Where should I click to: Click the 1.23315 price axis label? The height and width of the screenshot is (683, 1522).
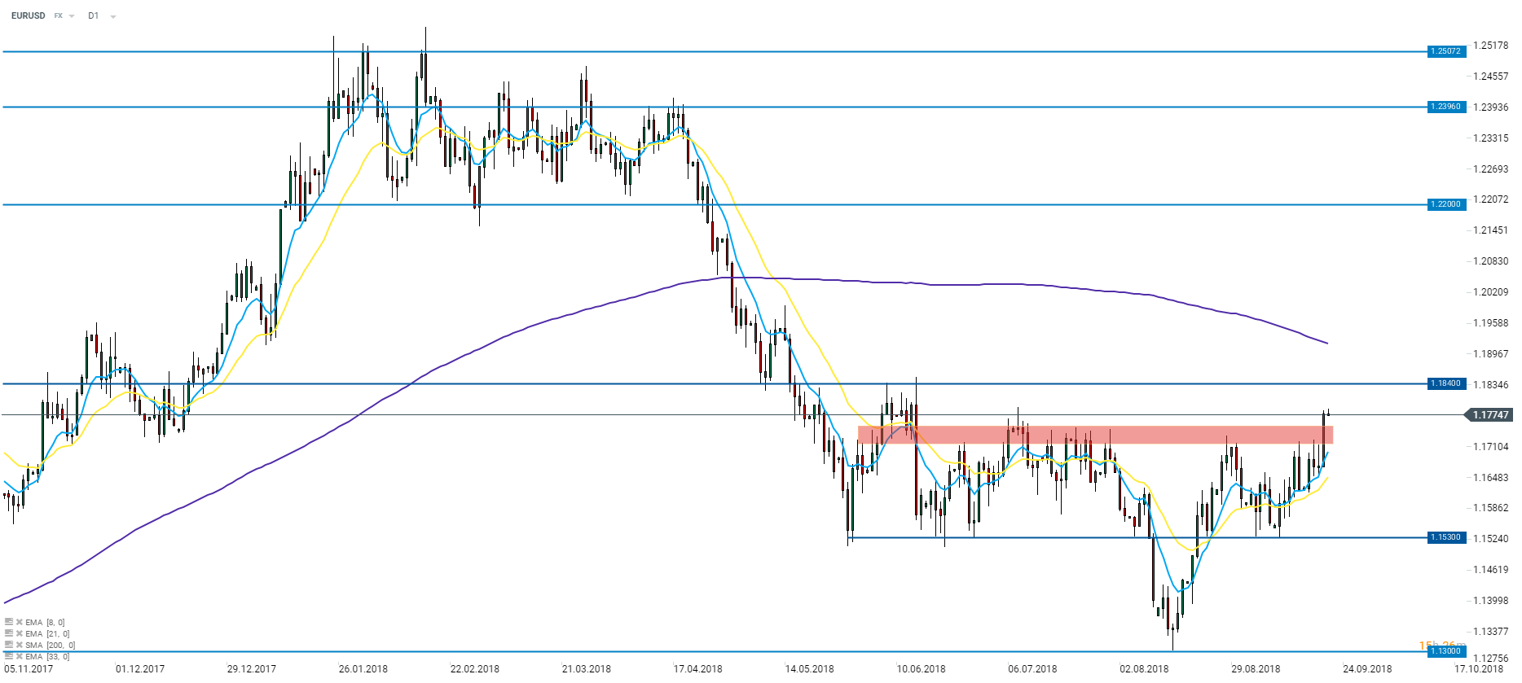click(x=1491, y=138)
